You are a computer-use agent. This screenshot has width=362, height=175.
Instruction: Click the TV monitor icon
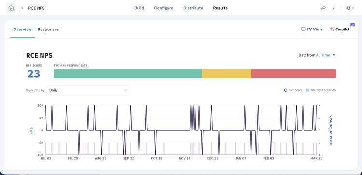(x=303, y=29)
